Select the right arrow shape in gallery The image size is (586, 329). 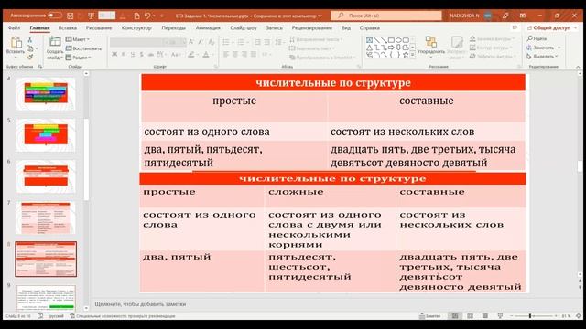[x=391, y=48]
